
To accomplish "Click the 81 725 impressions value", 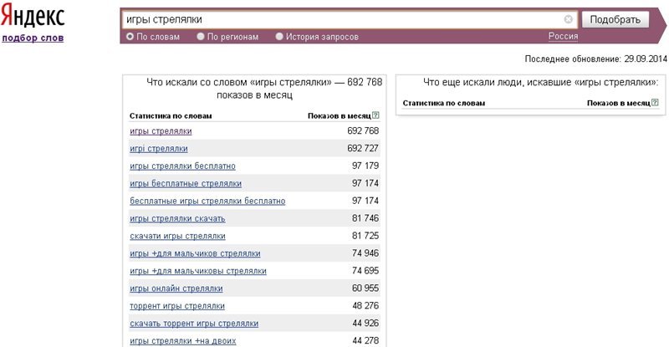I will coord(365,236).
